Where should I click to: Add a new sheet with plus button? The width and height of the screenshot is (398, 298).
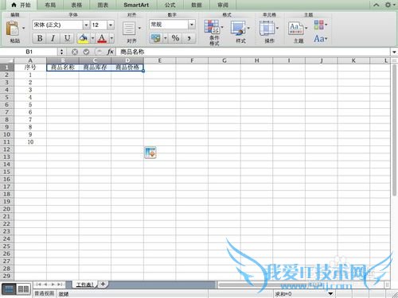(x=103, y=284)
